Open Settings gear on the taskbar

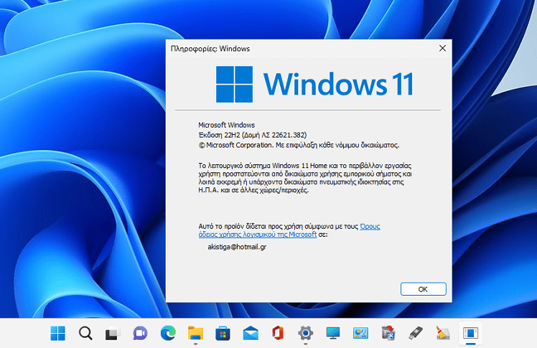(306, 333)
